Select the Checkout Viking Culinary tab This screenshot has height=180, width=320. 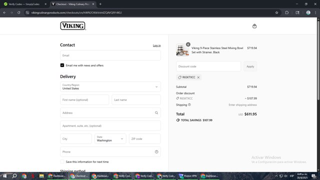[73, 4]
